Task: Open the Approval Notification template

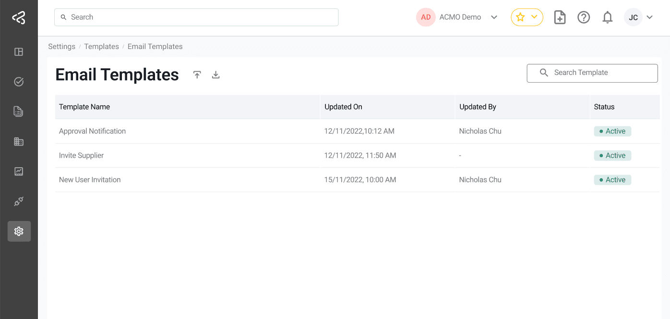Action: point(92,131)
